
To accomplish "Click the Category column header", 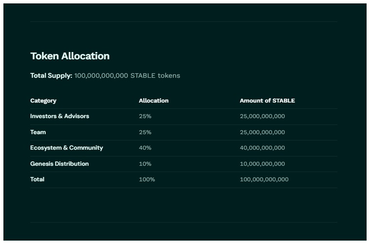I will point(43,101).
